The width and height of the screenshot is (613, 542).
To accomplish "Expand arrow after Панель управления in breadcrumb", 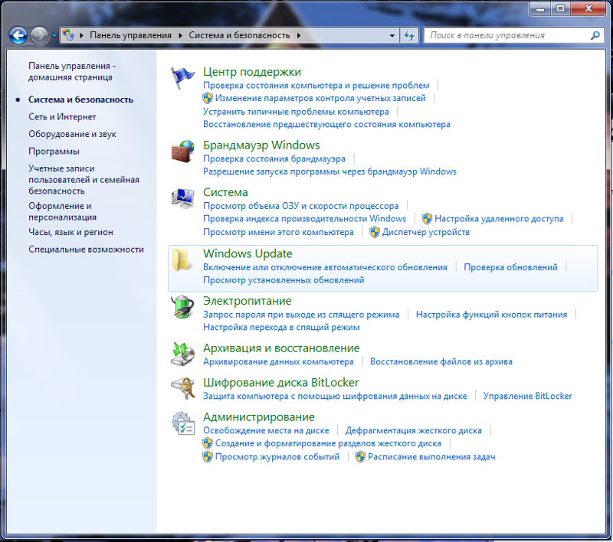I will coord(180,35).
